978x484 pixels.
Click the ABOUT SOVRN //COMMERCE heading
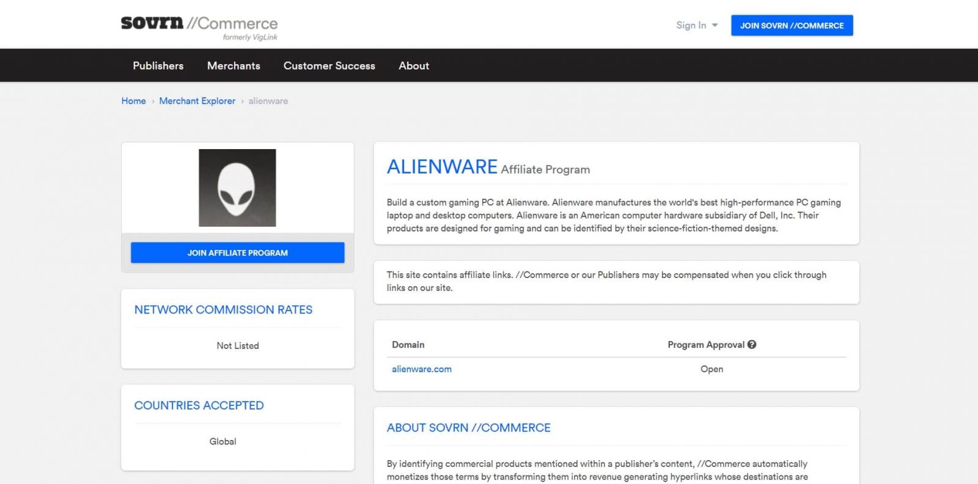(468, 428)
